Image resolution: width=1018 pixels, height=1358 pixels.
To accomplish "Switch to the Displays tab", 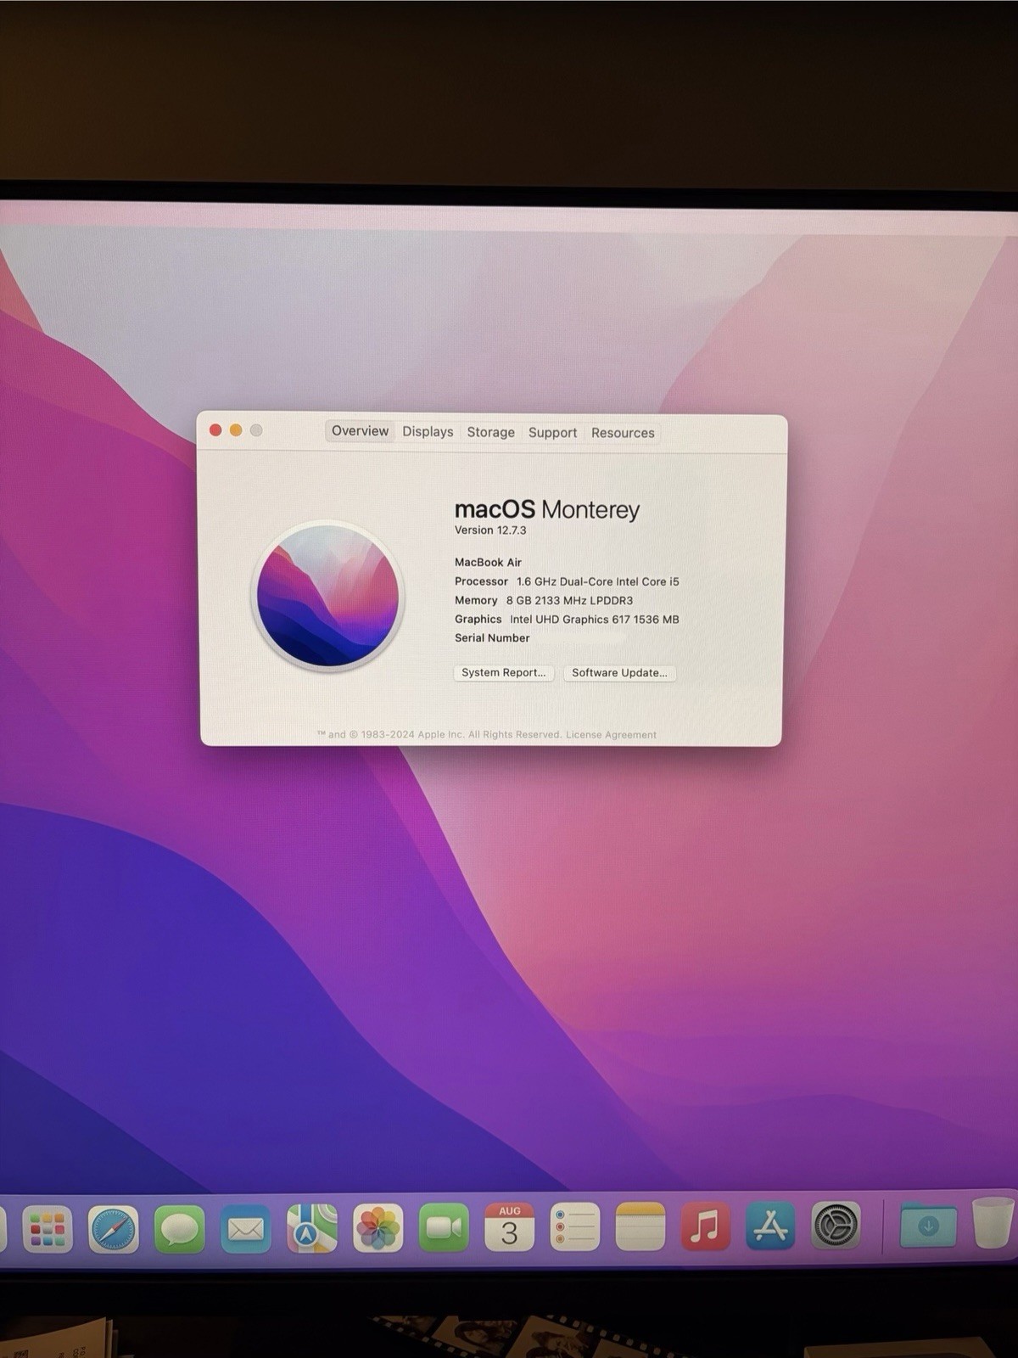I will click(x=428, y=432).
